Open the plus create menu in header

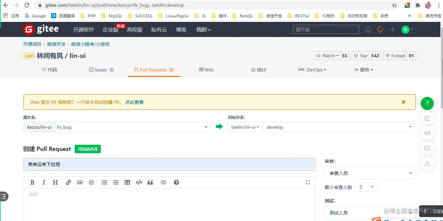coord(392,29)
